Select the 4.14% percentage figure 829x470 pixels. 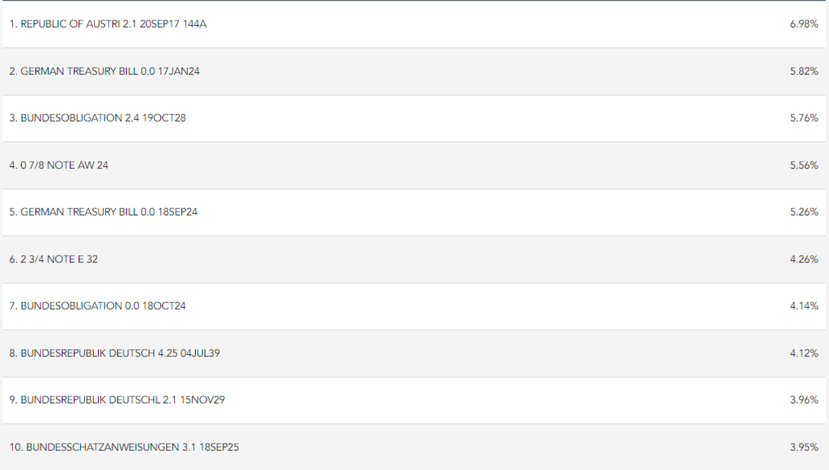[804, 306]
